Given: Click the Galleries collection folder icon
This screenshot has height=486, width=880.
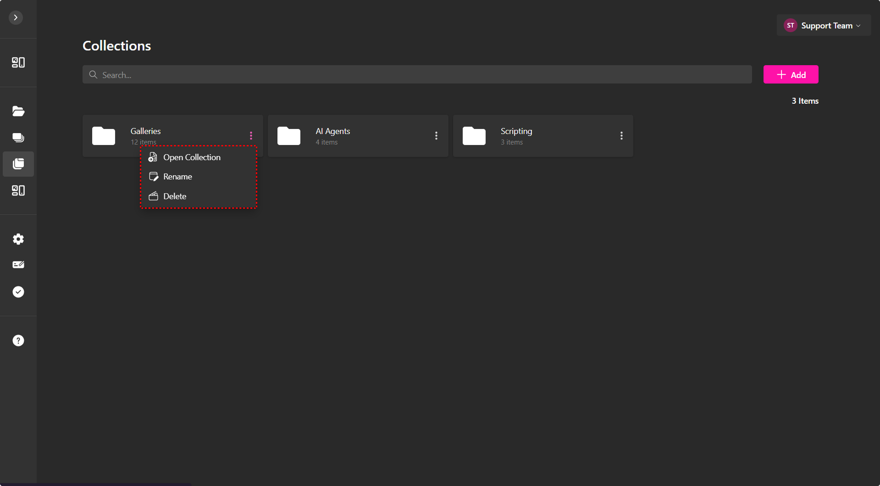Looking at the screenshot, I should click(x=104, y=136).
